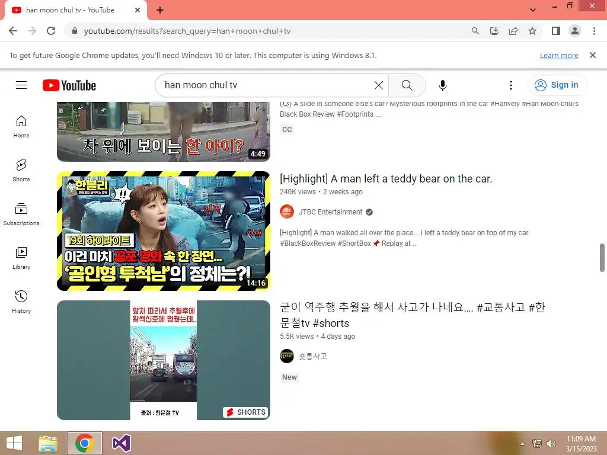The height and width of the screenshot is (455, 607).
Task: Go back with the browser back arrow
Action: [x=13, y=31]
